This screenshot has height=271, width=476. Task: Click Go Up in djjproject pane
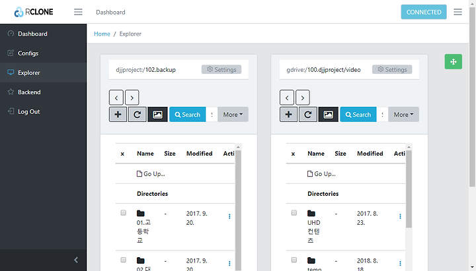[x=151, y=173]
